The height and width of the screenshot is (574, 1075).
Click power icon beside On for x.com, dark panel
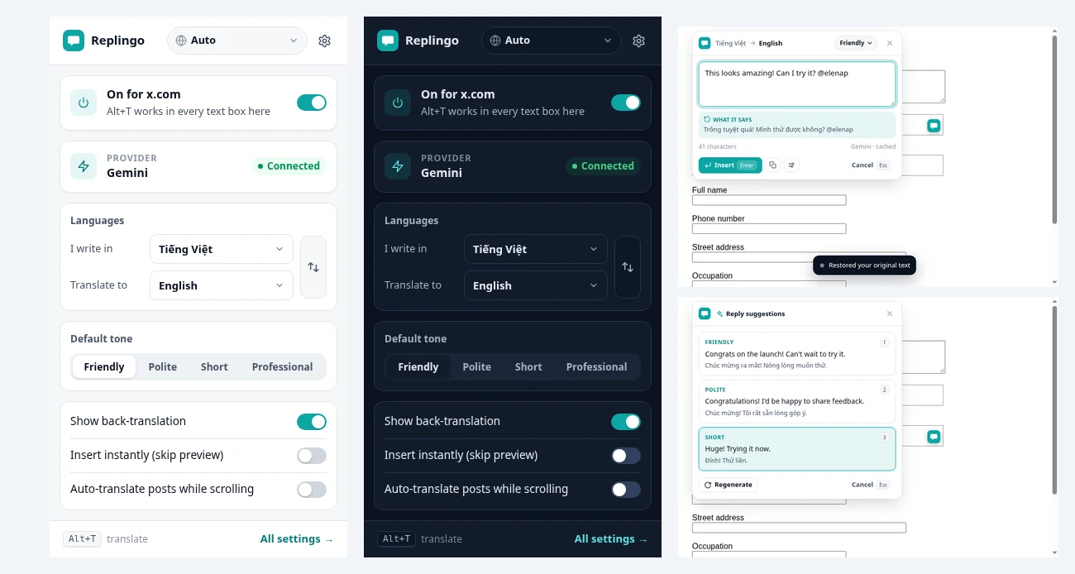coord(398,103)
